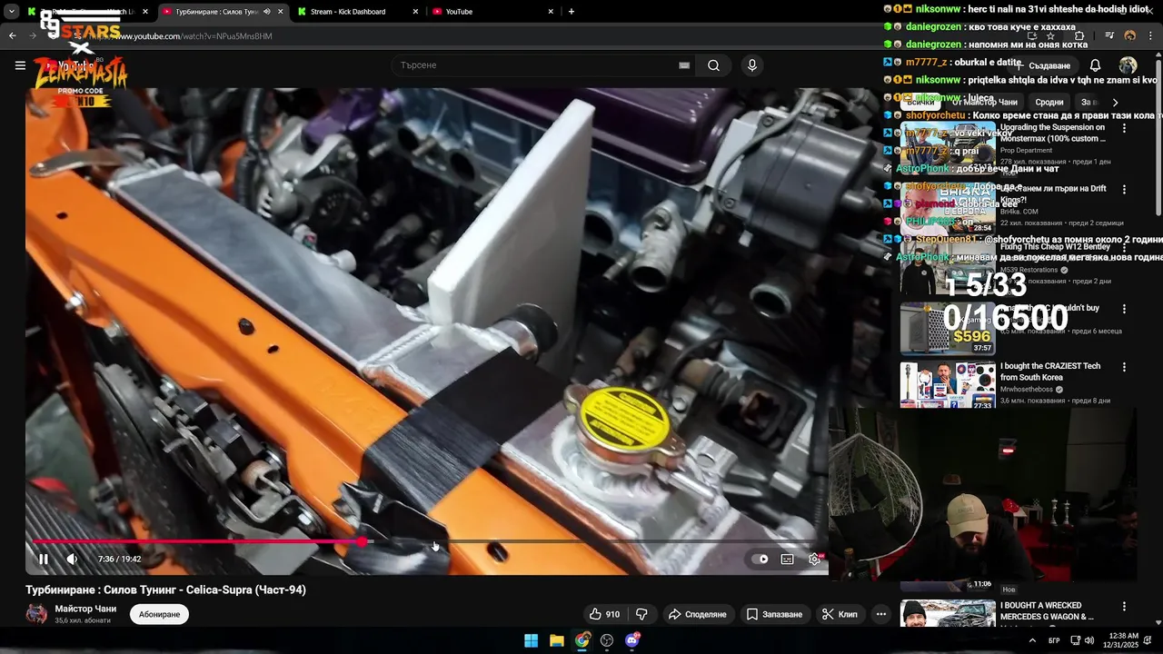Toggle the autoplay switch in player
Screen dimensions: 1163x654
[761, 559]
